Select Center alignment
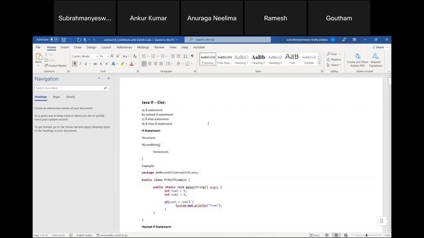424x238 pixels. point(150,63)
